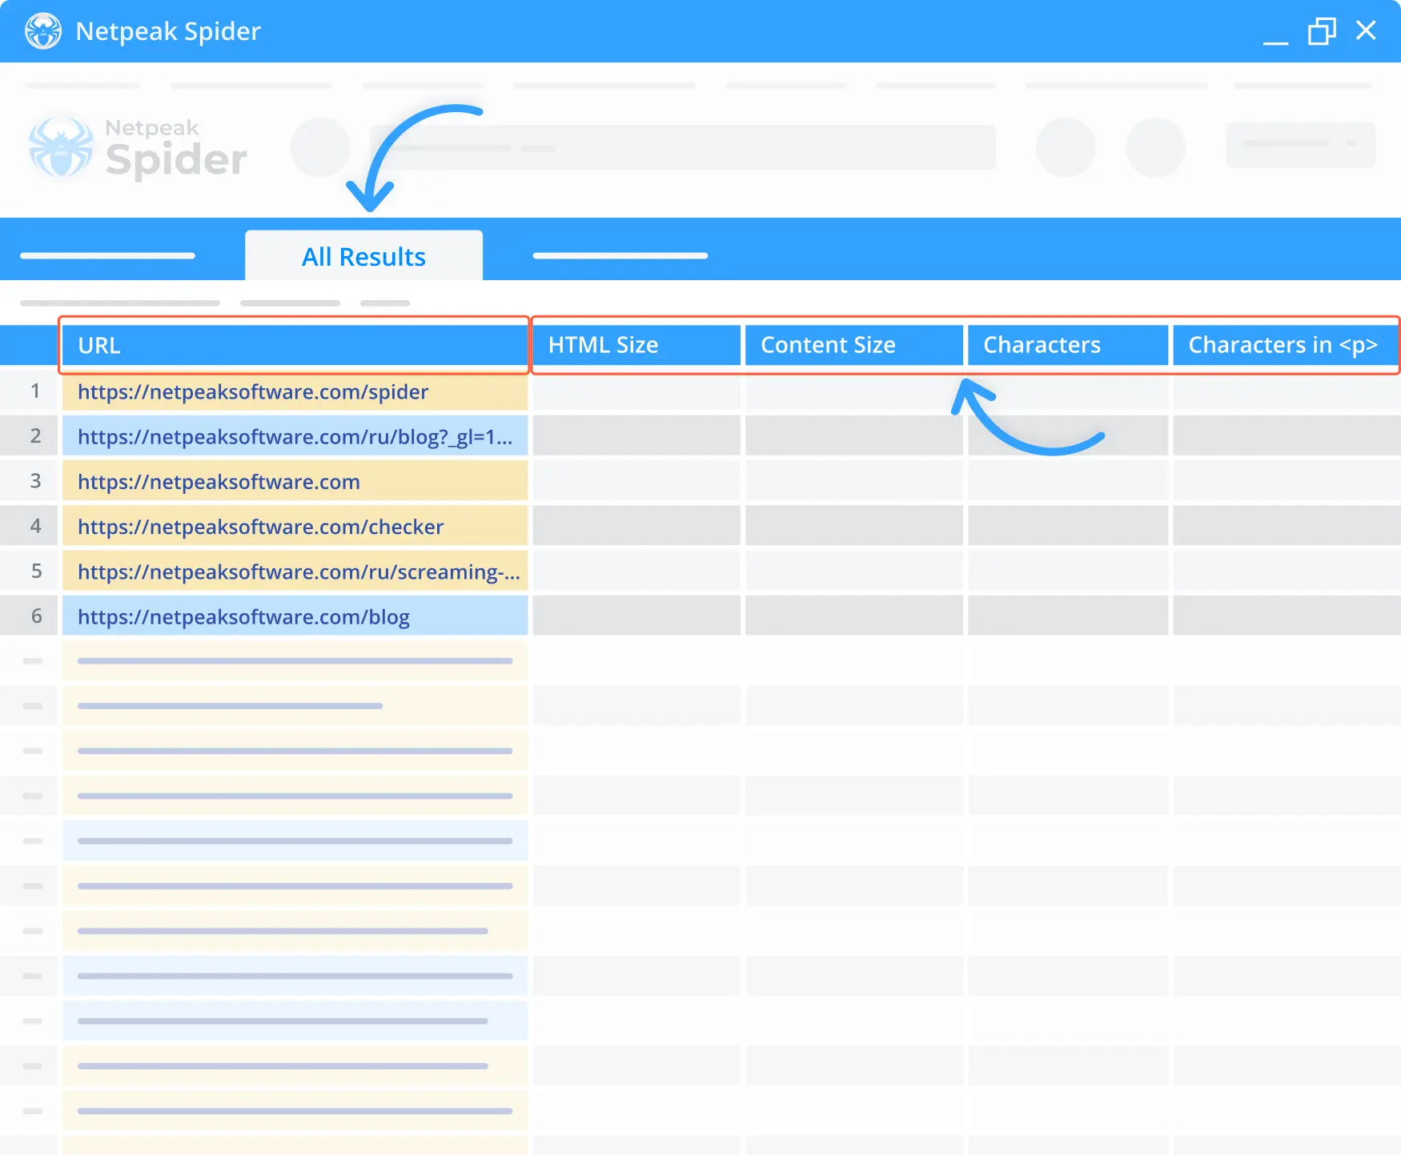Select the Characters in <p> column header
Image resolution: width=1401 pixels, height=1155 pixels.
click(1286, 345)
